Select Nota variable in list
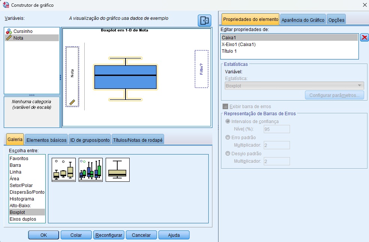The image size is (369, 242). tap(32, 38)
